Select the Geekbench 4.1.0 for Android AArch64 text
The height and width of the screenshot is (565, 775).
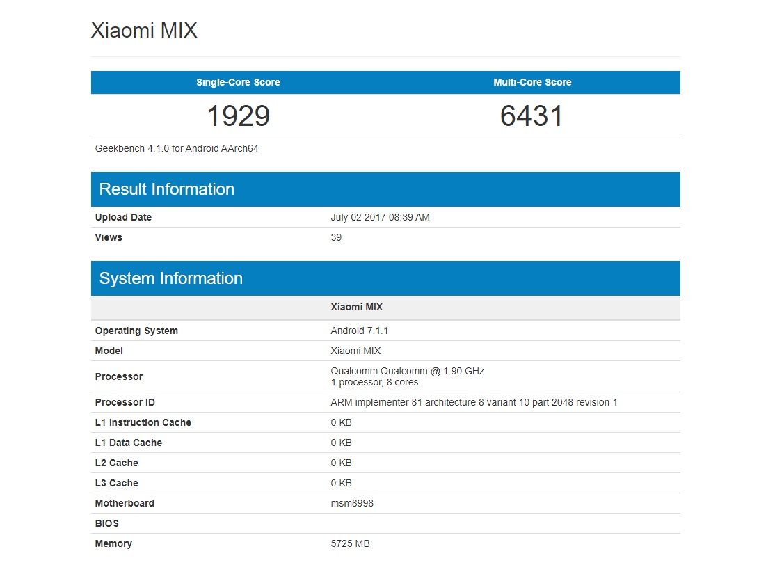[x=177, y=148]
